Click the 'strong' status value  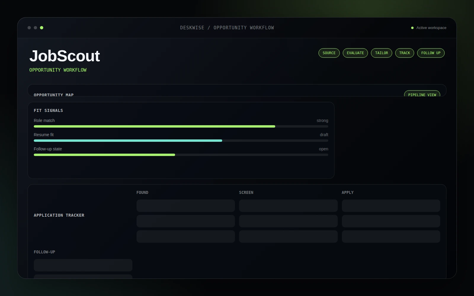[x=322, y=120]
